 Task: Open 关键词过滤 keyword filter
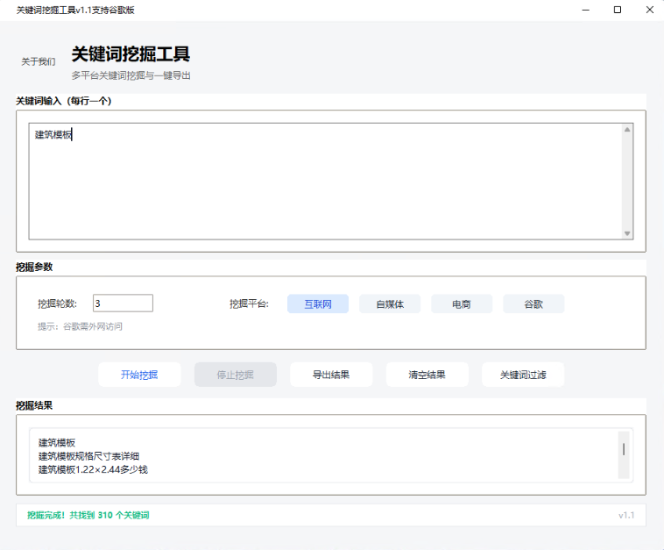[x=523, y=375]
